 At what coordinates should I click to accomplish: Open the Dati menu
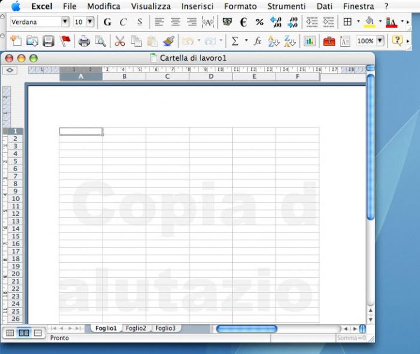coord(324,6)
